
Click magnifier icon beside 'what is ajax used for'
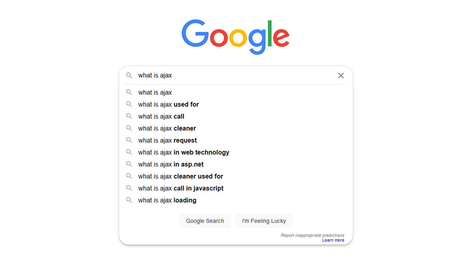[x=129, y=104]
